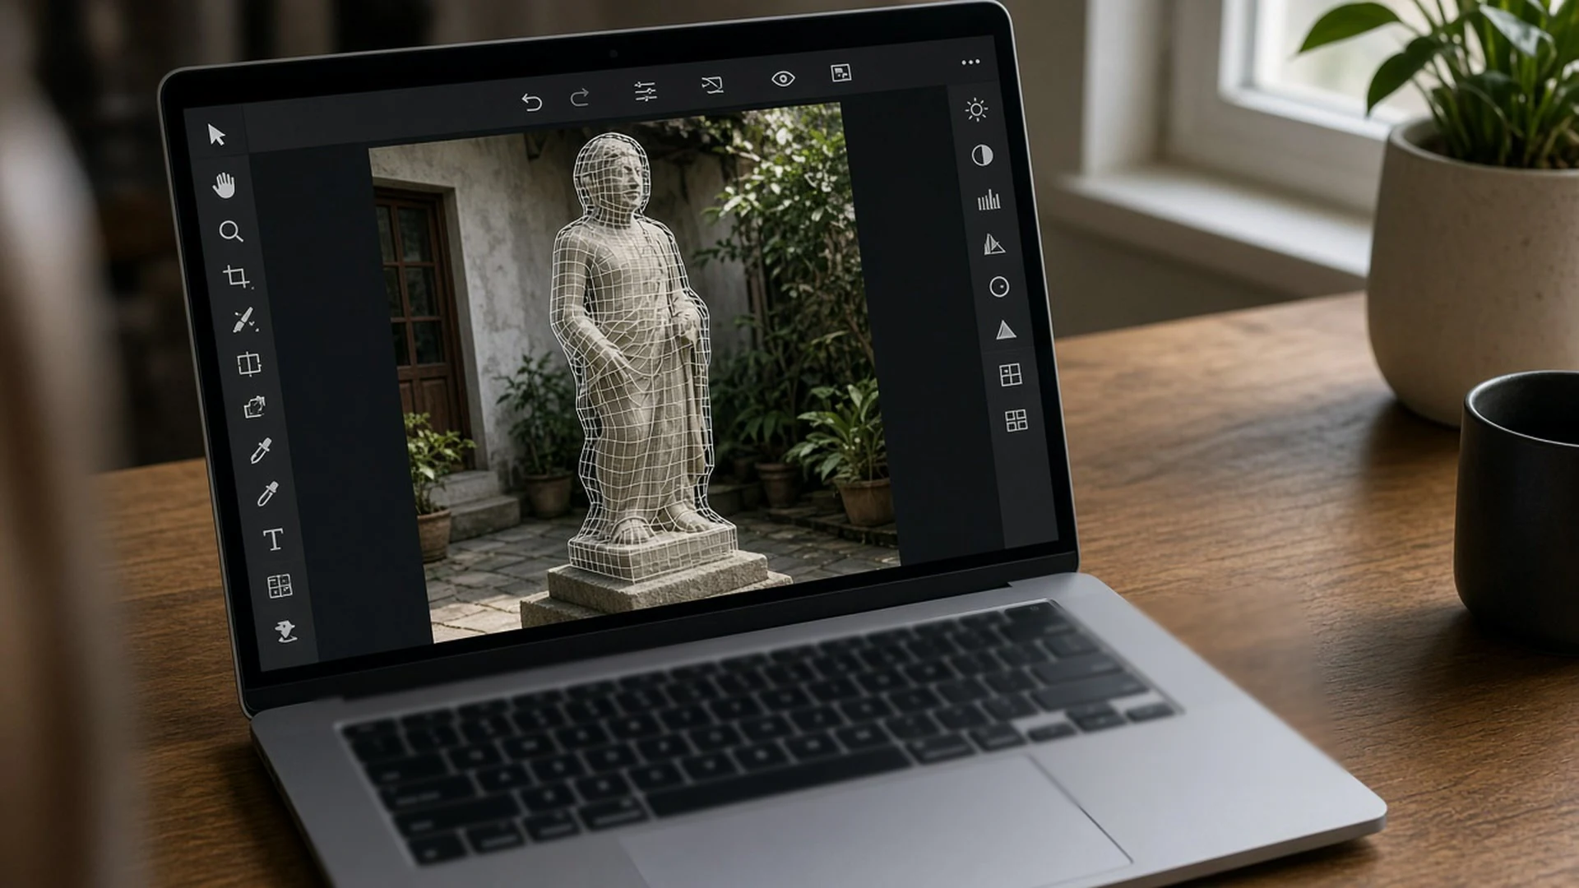The height and width of the screenshot is (888, 1579).
Task: Click the right grid icon with dotted cell
Action: 1011,375
